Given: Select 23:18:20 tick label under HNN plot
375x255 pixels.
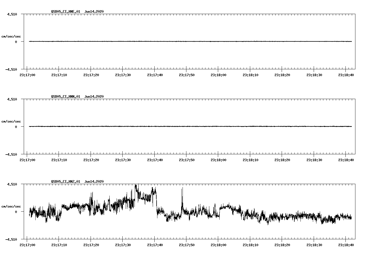Looking at the screenshot, I should point(282,160).
